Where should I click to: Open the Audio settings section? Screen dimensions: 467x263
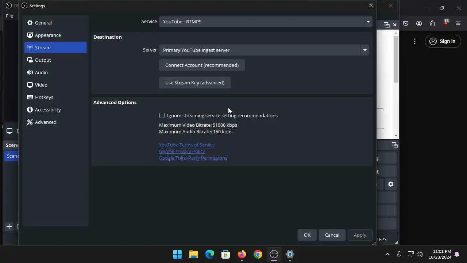[55, 72]
